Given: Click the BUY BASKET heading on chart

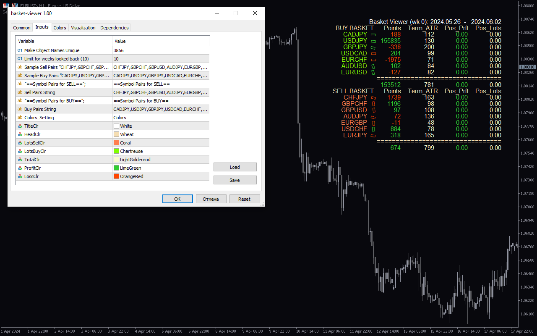Looking at the screenshot, I should [355, 28].
